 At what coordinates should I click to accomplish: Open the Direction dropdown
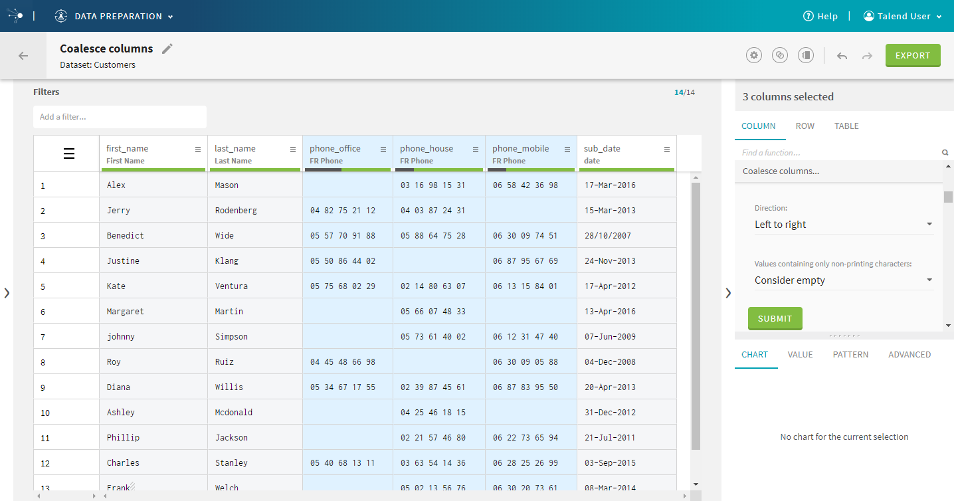tap(843, 225)
